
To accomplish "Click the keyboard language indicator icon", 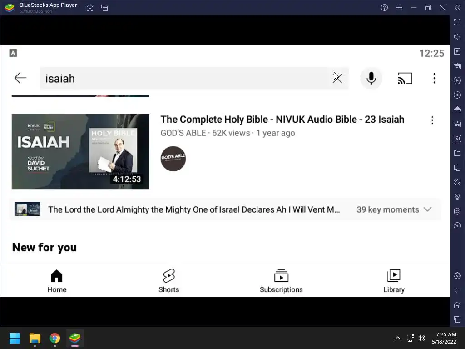I will click(13, 53).
